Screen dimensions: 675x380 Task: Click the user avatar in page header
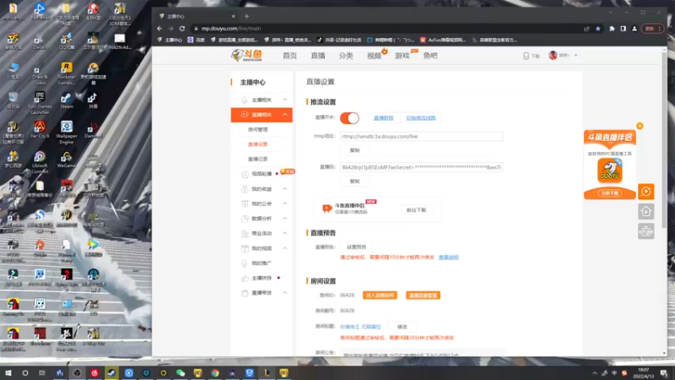(553, 55)
